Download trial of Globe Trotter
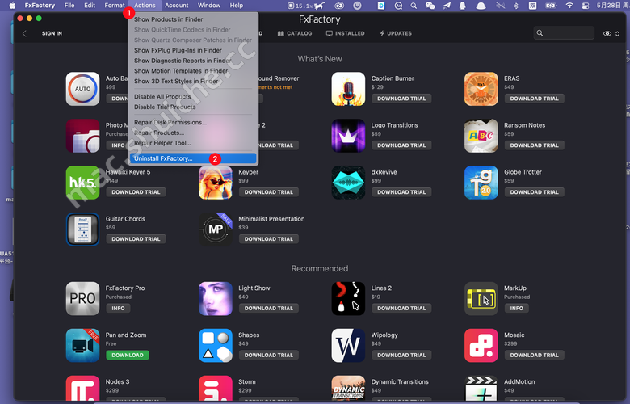 tap(535, 192)
